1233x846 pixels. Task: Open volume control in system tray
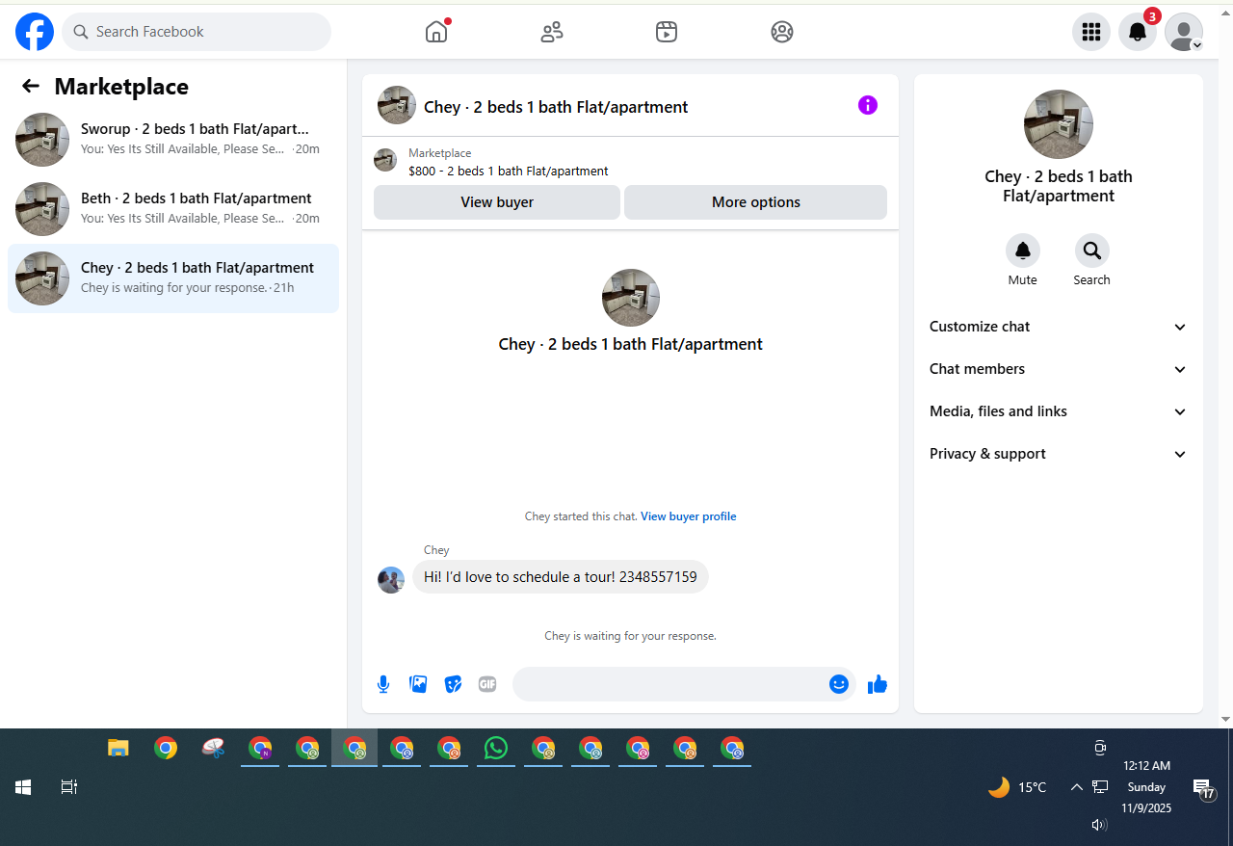tap(1099, 825)
